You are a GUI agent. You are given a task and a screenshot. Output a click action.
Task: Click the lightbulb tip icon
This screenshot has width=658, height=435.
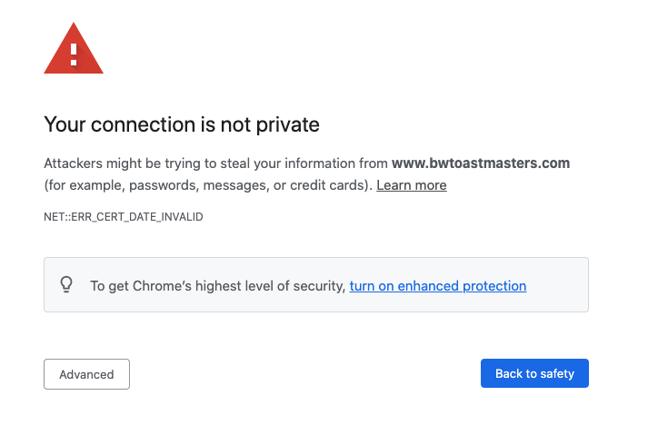pyautogui.click(x=66, y=285)
